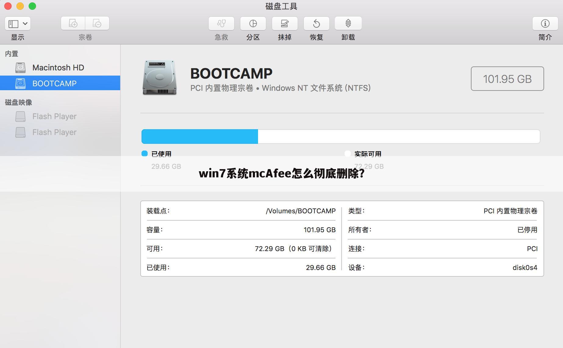The height and width of the screenshot is (348, 563).
Task: Open the 显示 view options dropdown
Action: [x=17, y=23]
